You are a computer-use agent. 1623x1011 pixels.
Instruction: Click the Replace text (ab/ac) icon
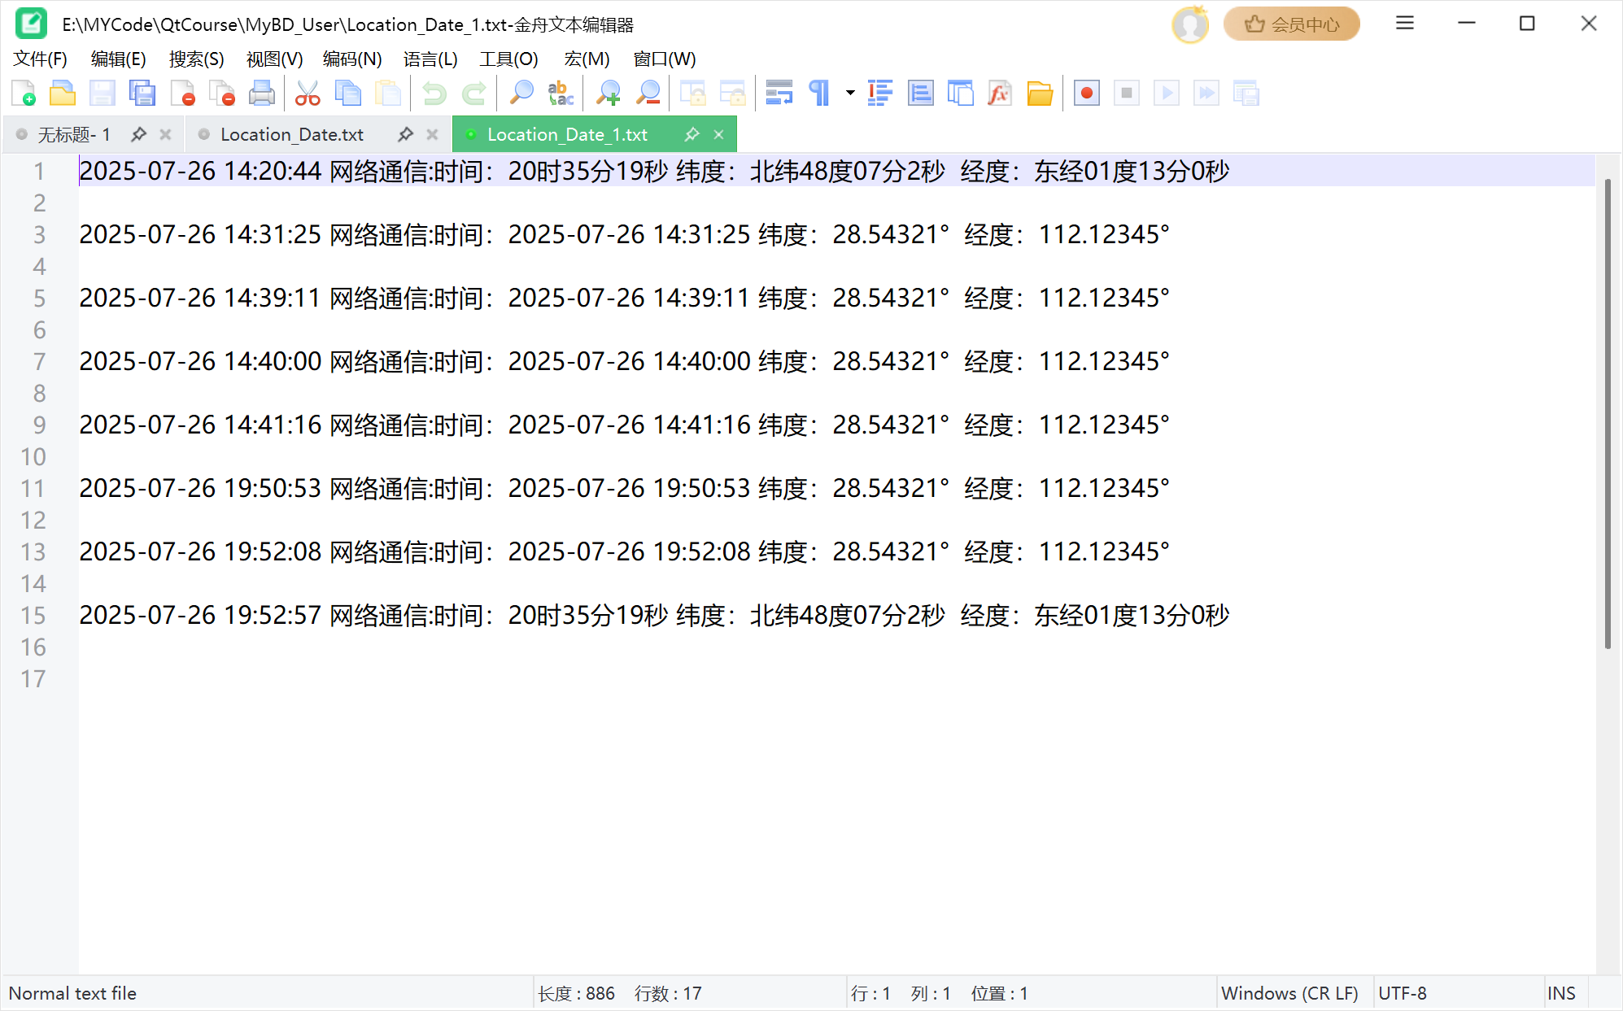coord(561,94)
